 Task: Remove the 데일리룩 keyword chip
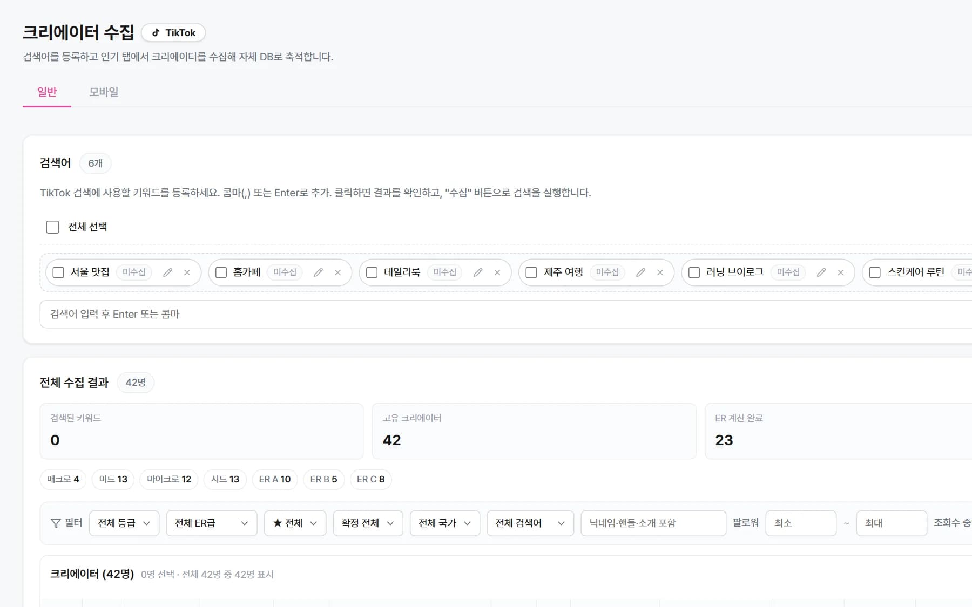pos(497,272)
